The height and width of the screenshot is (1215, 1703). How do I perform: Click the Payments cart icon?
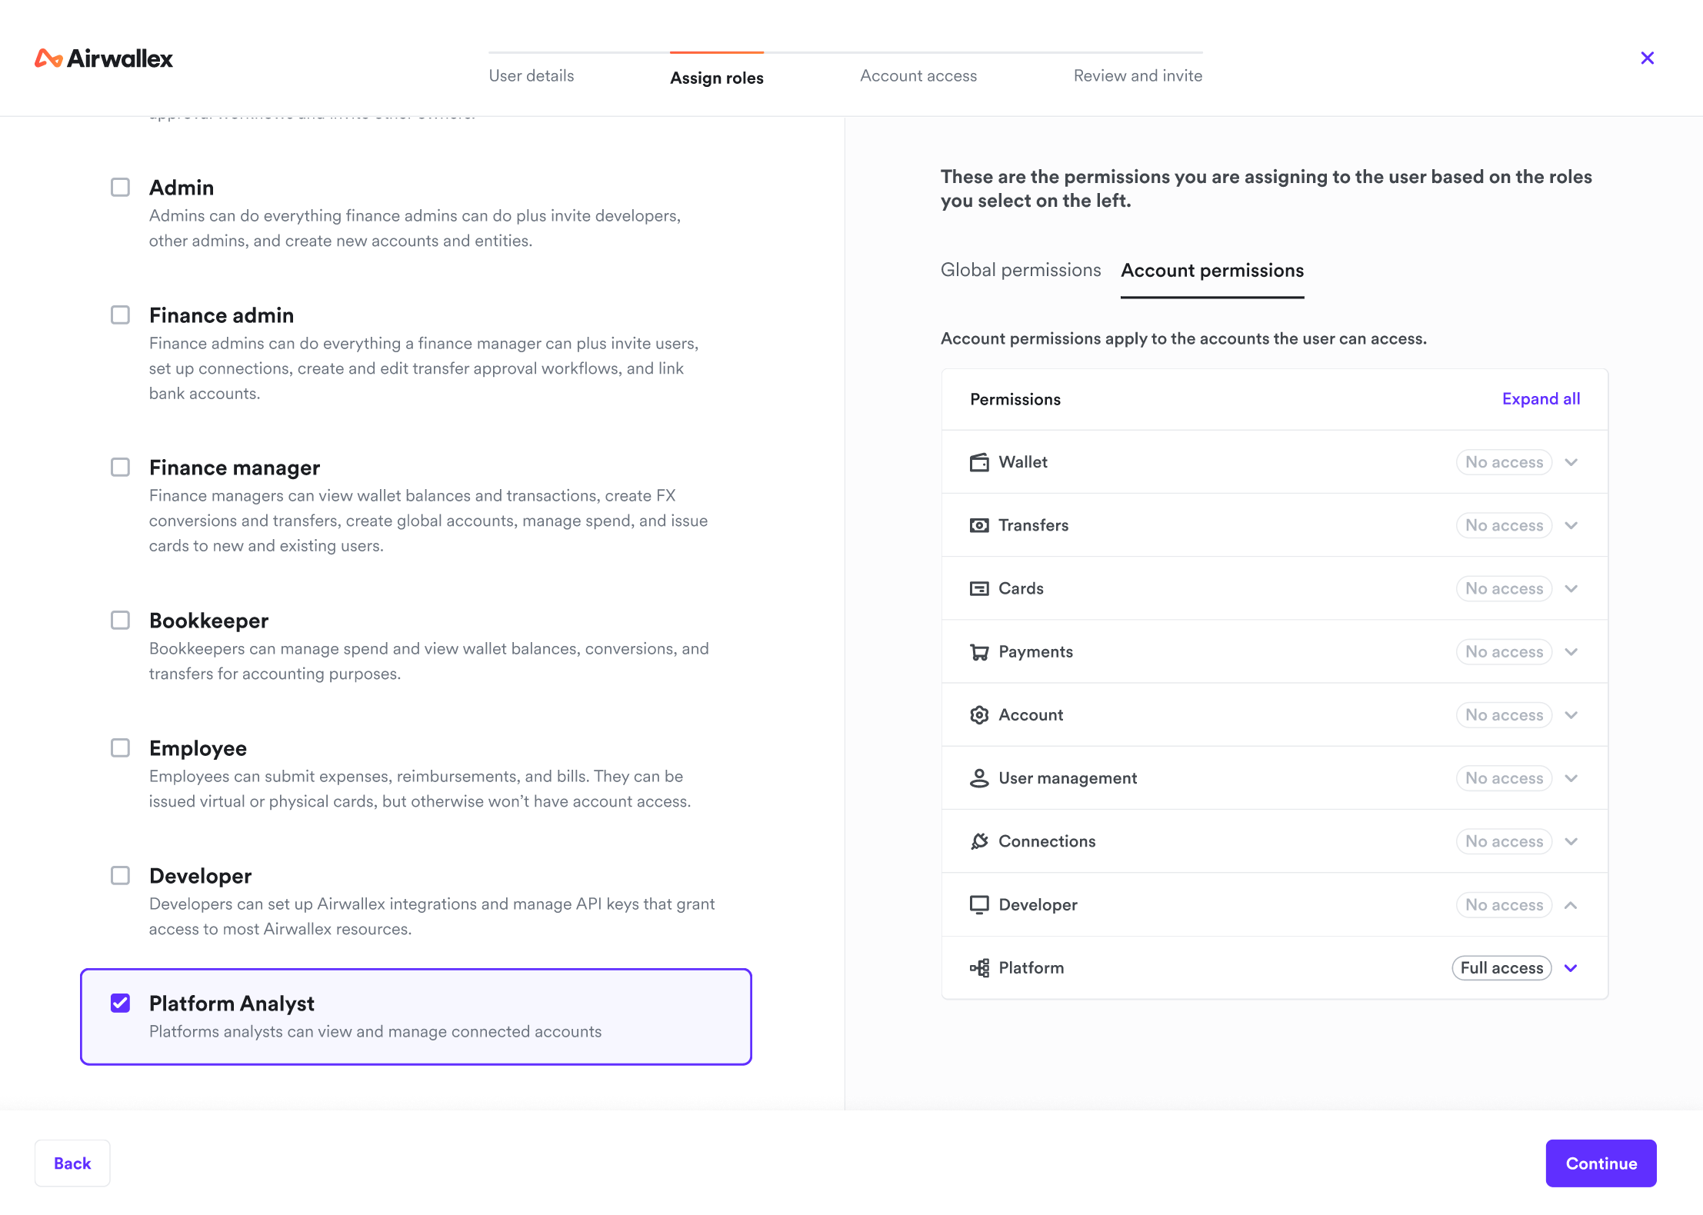click(979, 652)
